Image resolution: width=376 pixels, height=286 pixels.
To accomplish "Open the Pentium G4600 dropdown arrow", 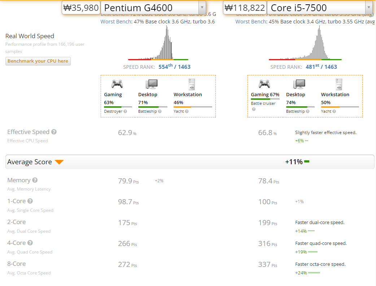I will tap(202, 8).
